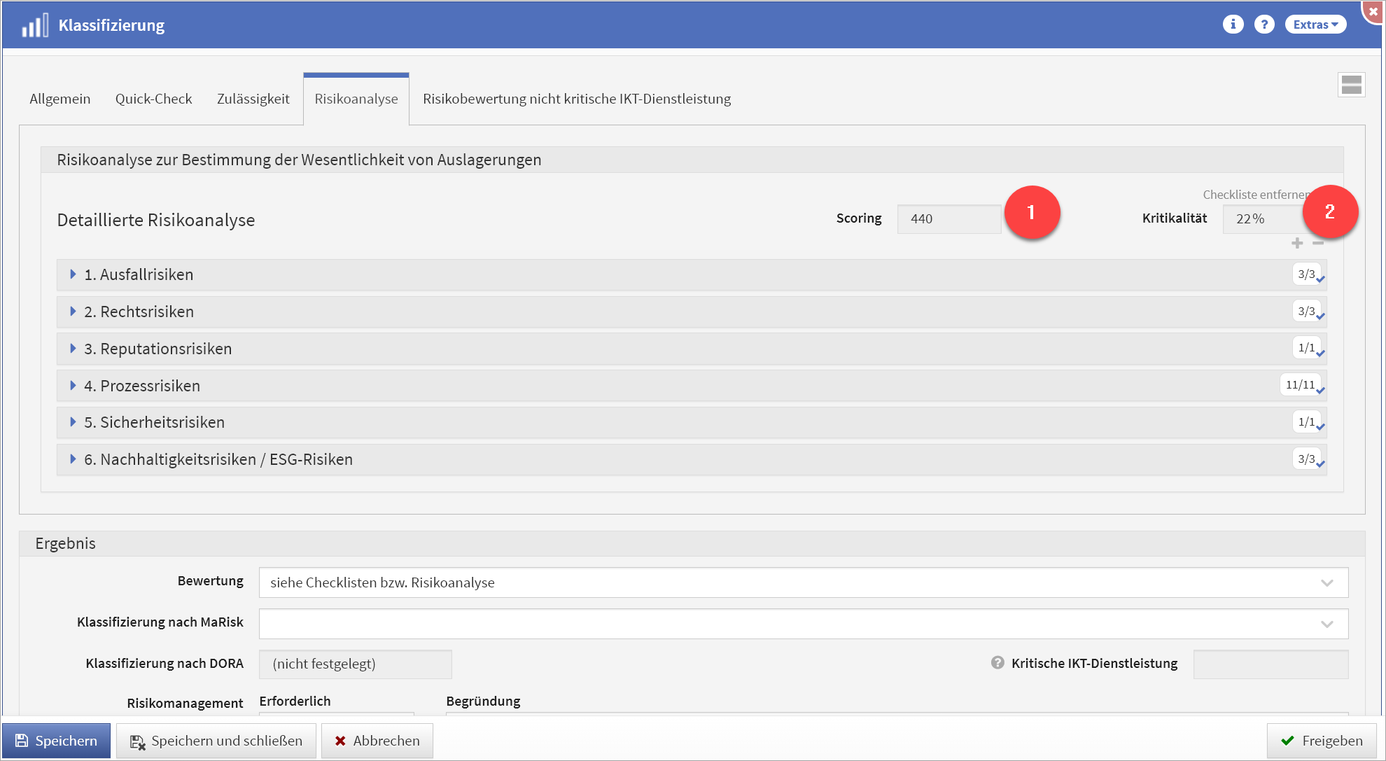Screen dimensions: 1386x761
Task: Click the plus icon to expand all sections
Action: click(x=1297, y=243)
